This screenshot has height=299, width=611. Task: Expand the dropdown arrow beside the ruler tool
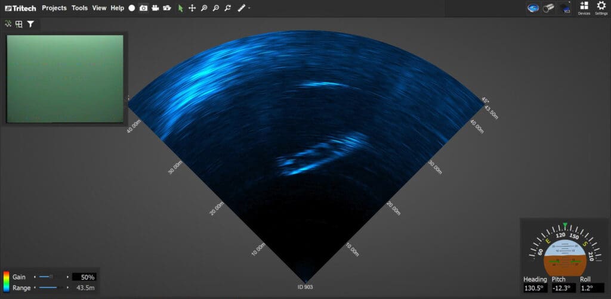click(x=249, y=8)
